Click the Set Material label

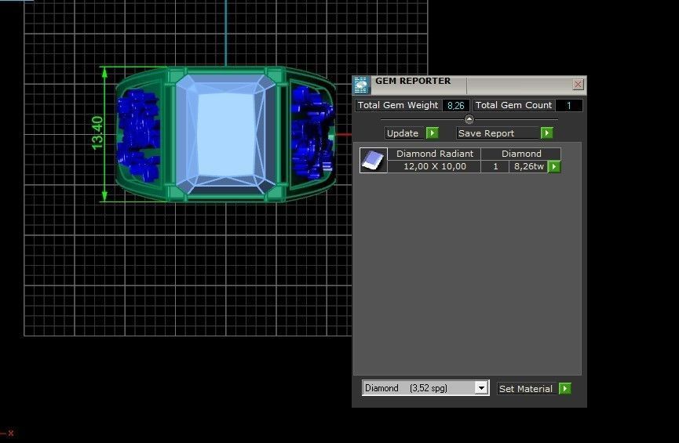(526, 388)
